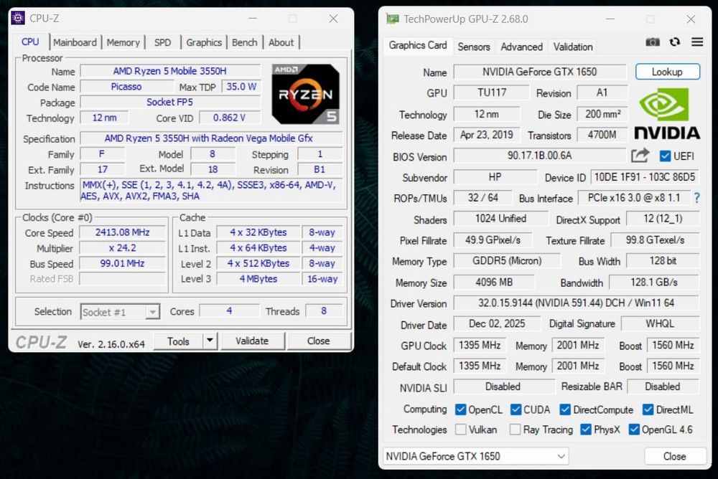718x479 pixels.
Task: Click the Code Name value Picasso
Action: [x=126, y=87]
